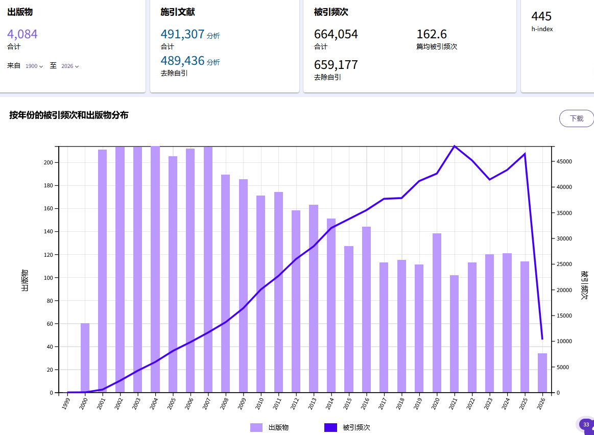The height and width of the screenshot is (435, 594).
Task: Open the 489,436 without self-citations link
Action: (182, 61)
